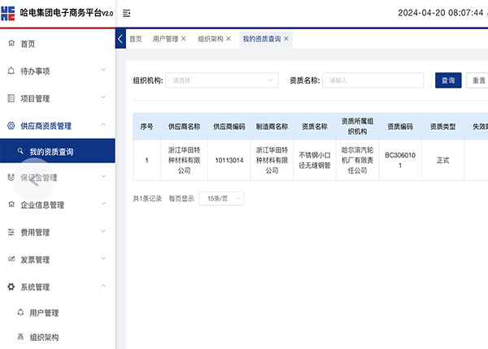Open 首页 from the sidebar home icon
The image size is (488, 349).
tap(11, 44)
